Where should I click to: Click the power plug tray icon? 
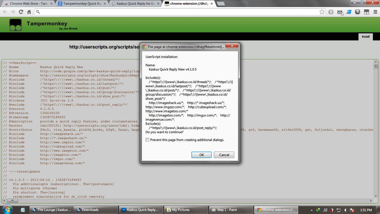point(332,210)
